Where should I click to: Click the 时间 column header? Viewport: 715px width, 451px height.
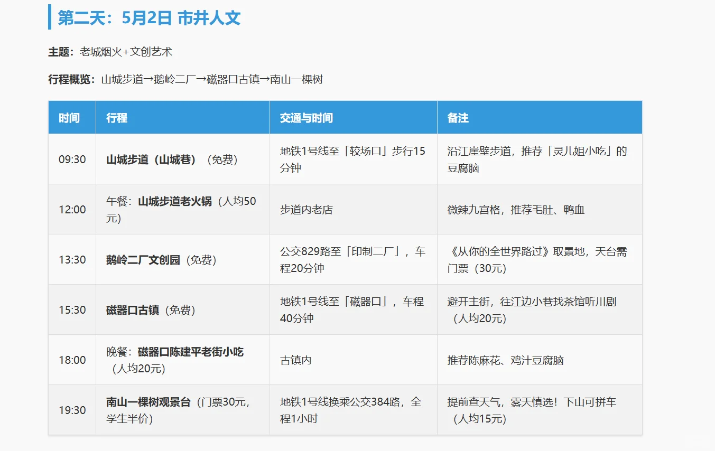click(x=70, y=117)
